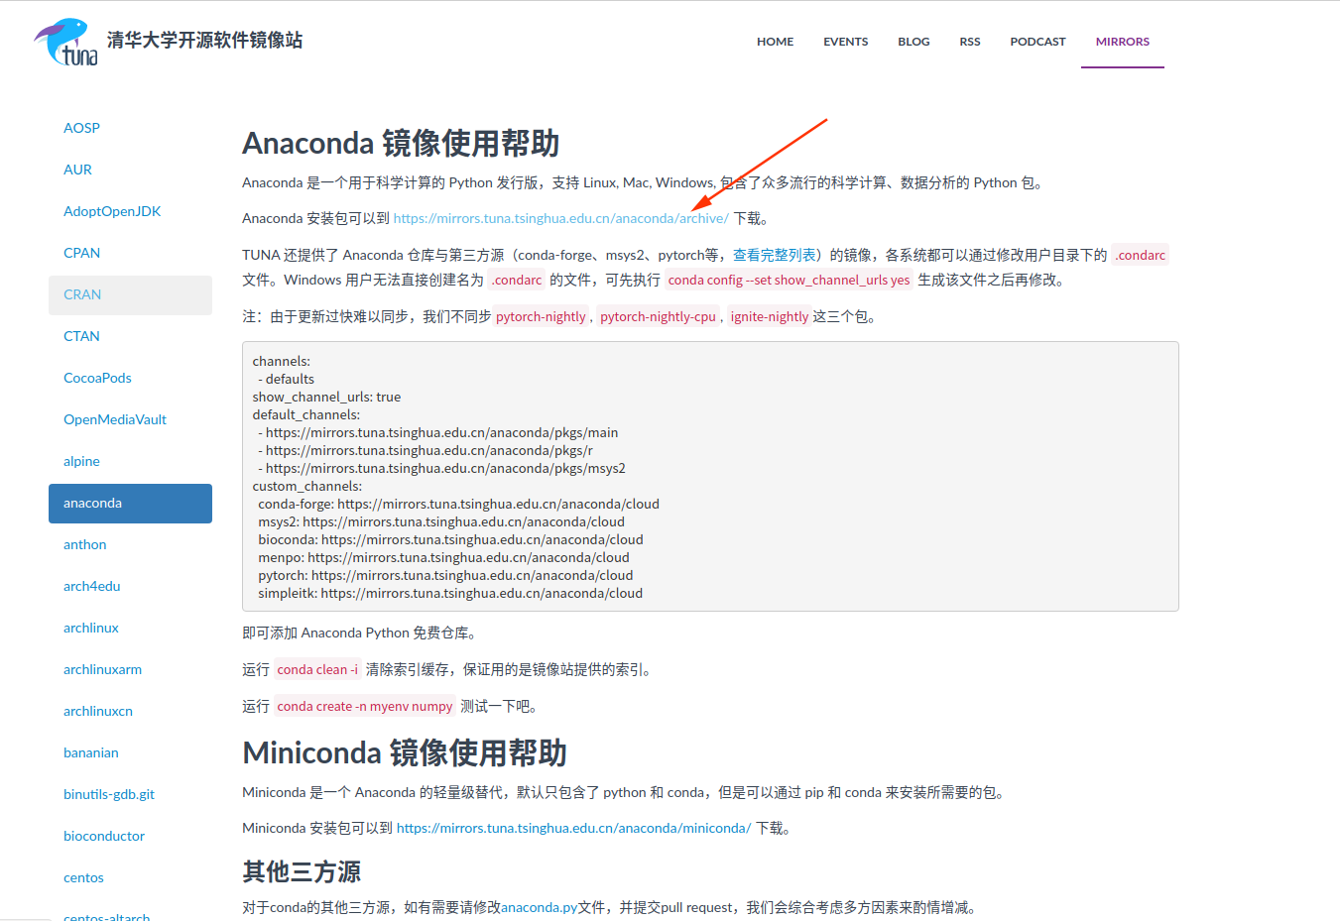Click the Anaconda 镜像使用帮助 heading
The image size is (1340, 921).
tap(401, 143)
